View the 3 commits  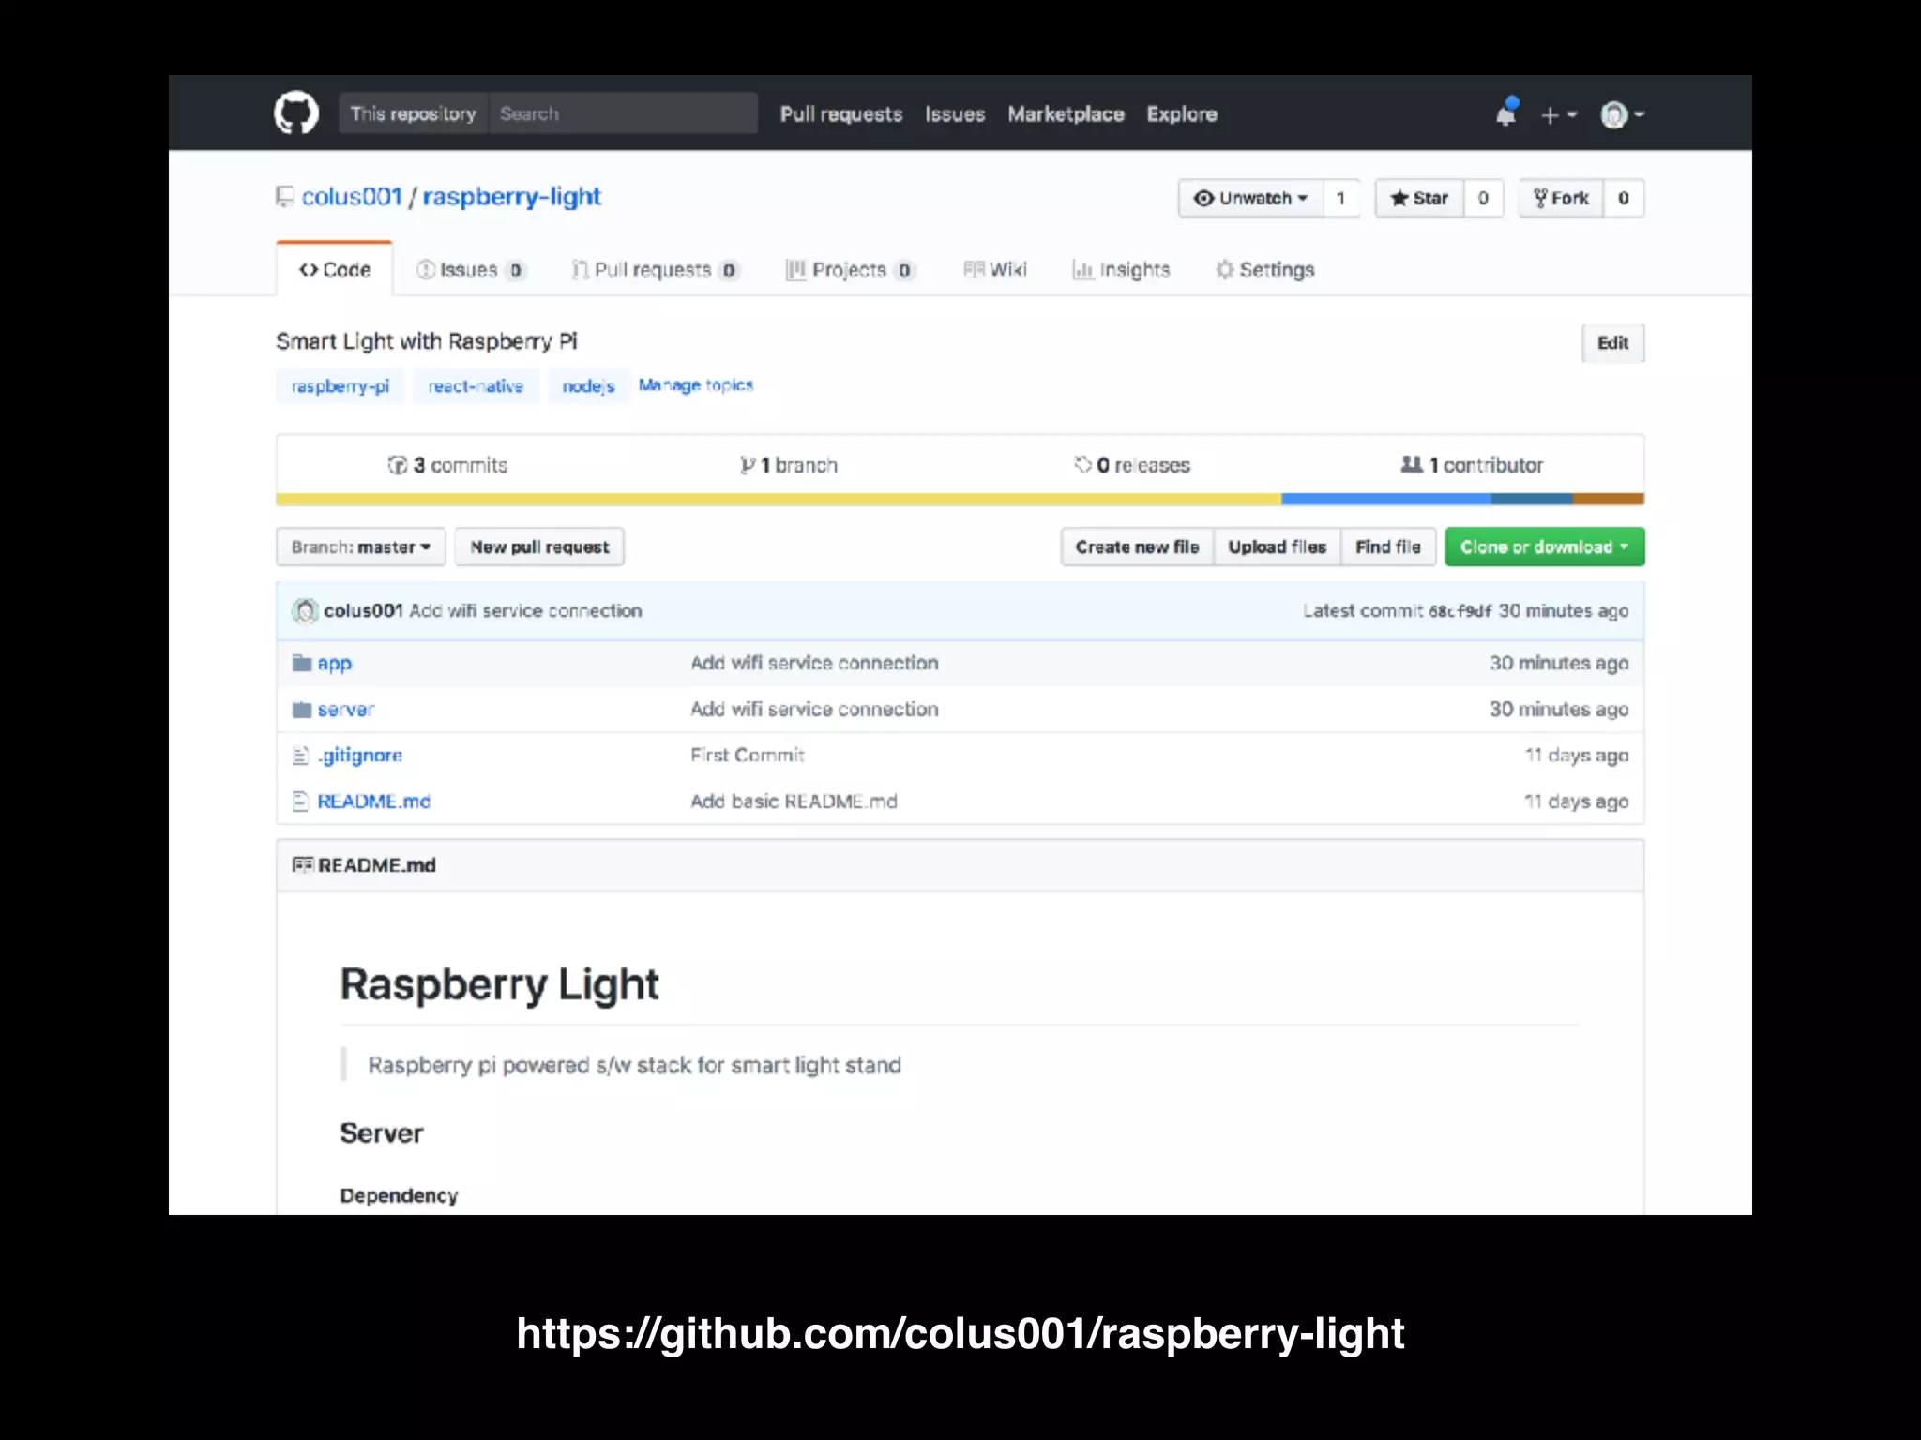[447, 465]
